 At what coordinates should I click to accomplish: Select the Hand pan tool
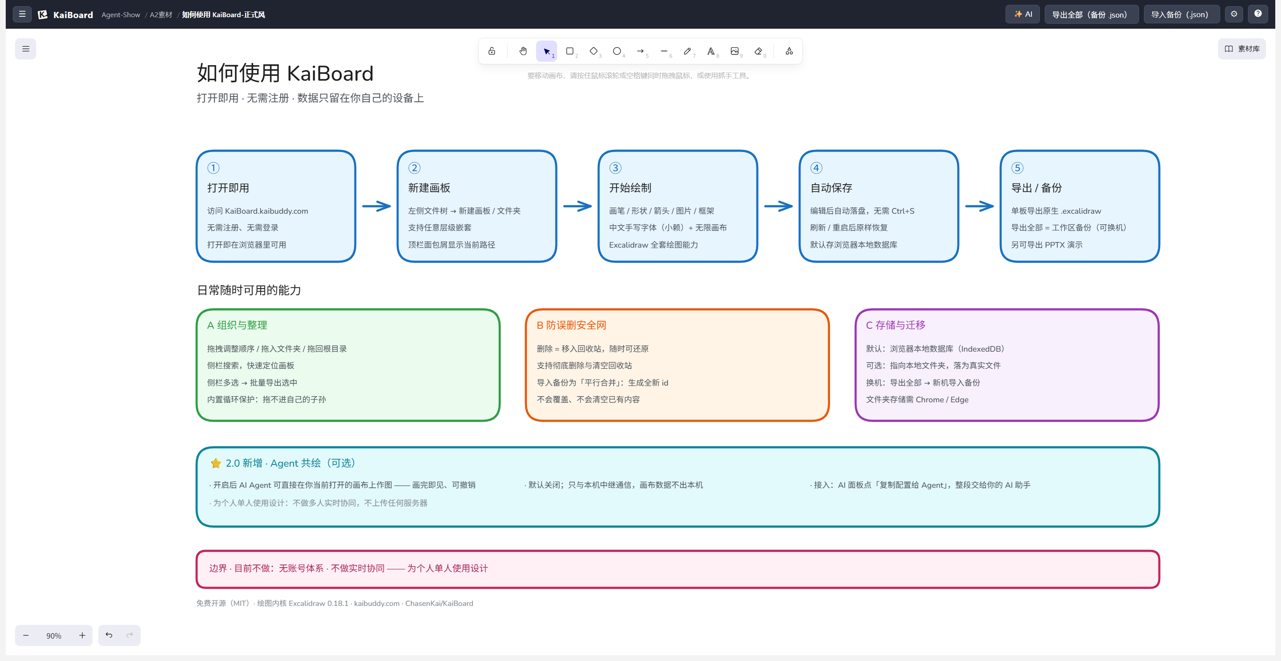[x=523, y=51]
